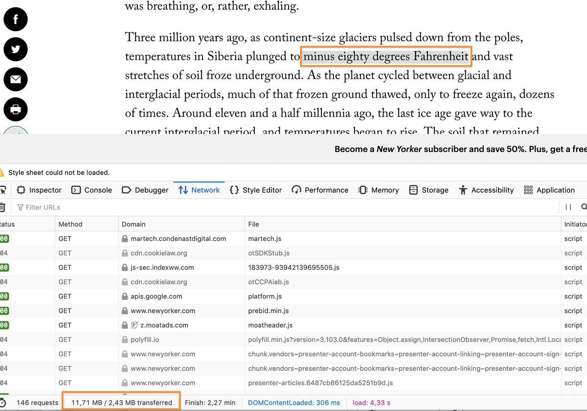Open the Storage tab
Image resolution: width=587 pixels, height=411 pixels.
pyautogui.click(x=429, y=190)
